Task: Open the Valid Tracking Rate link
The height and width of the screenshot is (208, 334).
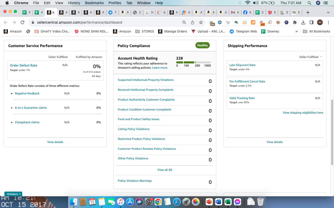Action: point(242,98)
